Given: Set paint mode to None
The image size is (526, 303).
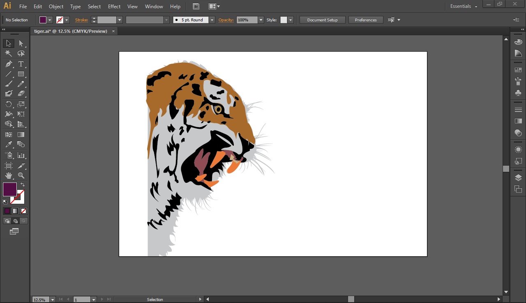Looking at the screenshot, I should (23, 211).
